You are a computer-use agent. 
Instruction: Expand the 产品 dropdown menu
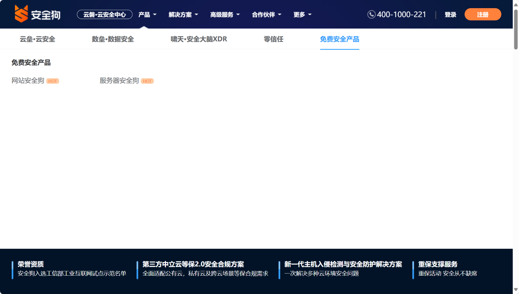(x=147, y=15)
